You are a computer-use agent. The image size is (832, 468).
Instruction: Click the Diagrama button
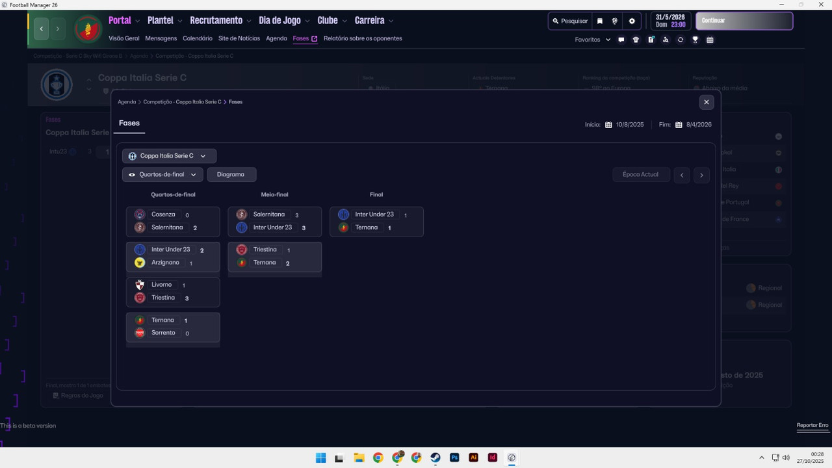(231, 174)
